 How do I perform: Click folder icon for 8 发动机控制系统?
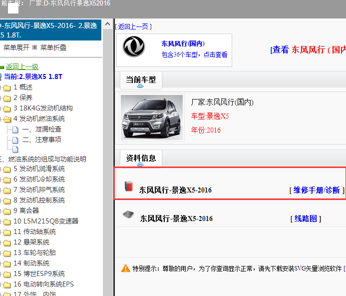pos(7,200)
